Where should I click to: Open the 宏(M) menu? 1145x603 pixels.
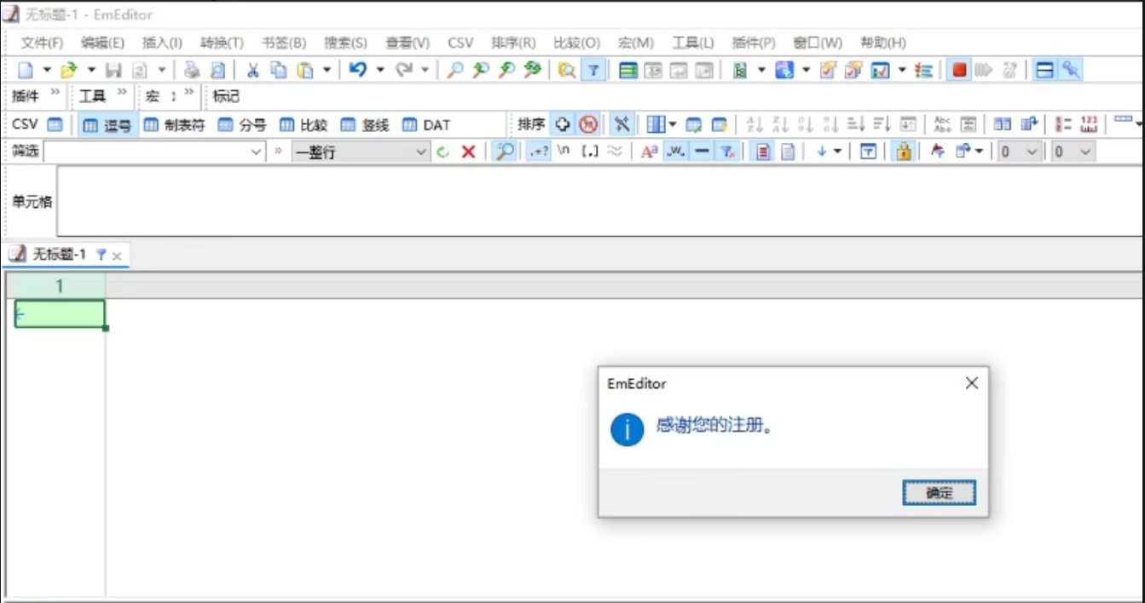click(x=636, y=43)
